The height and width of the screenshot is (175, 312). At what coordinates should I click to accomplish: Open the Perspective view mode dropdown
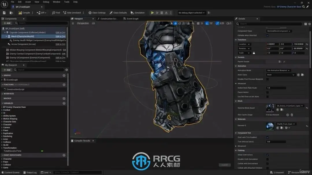pyautogui.click(x=83, y=23)
